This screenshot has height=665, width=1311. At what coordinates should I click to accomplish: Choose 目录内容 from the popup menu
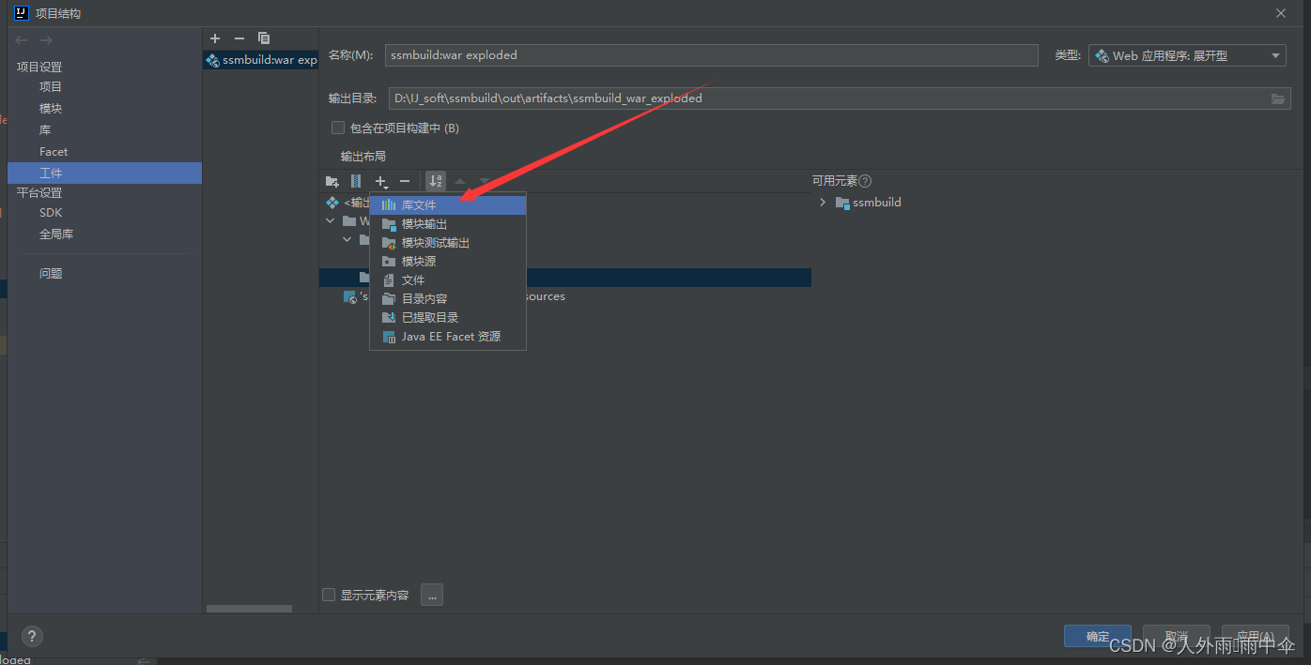[448, 299]
